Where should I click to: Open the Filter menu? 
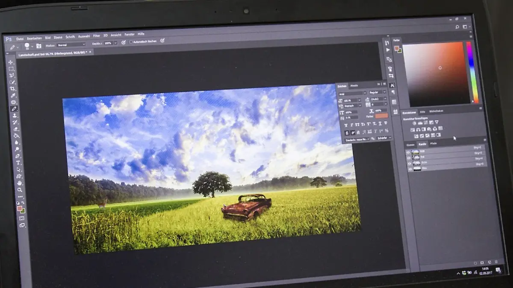[97, 36]
